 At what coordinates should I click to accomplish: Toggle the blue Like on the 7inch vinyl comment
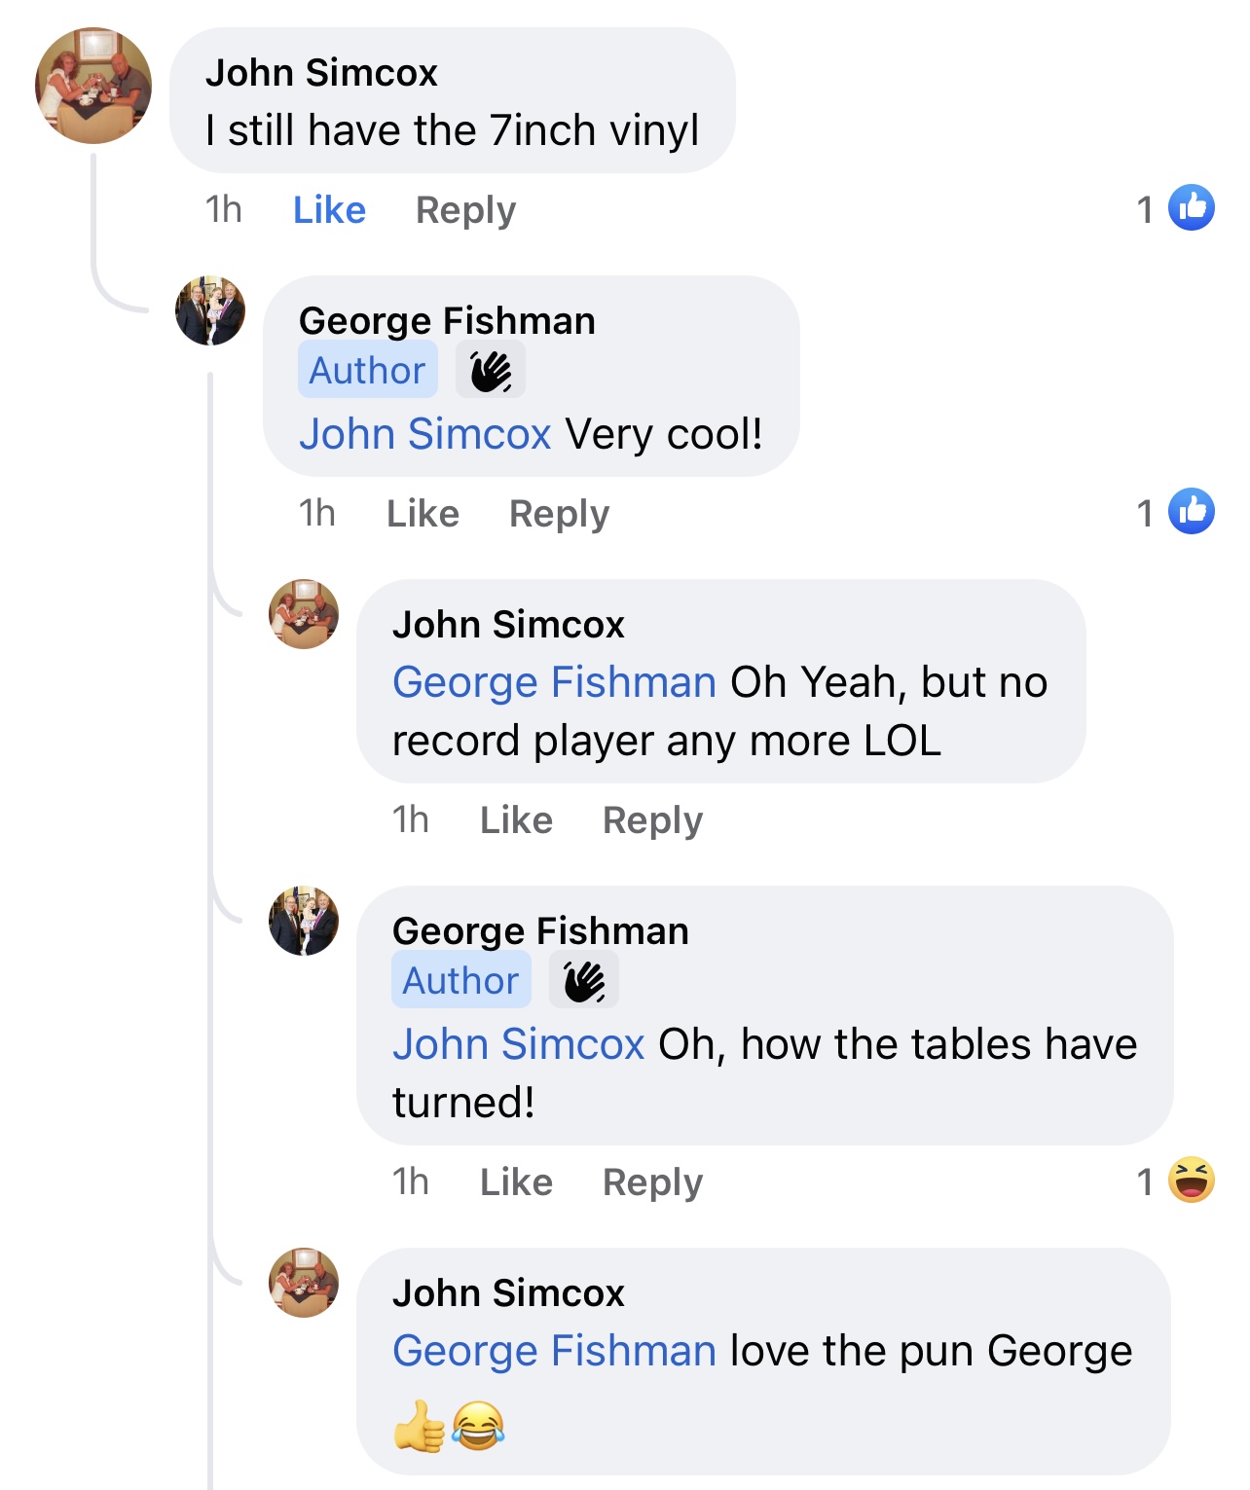tap(329, 209)
